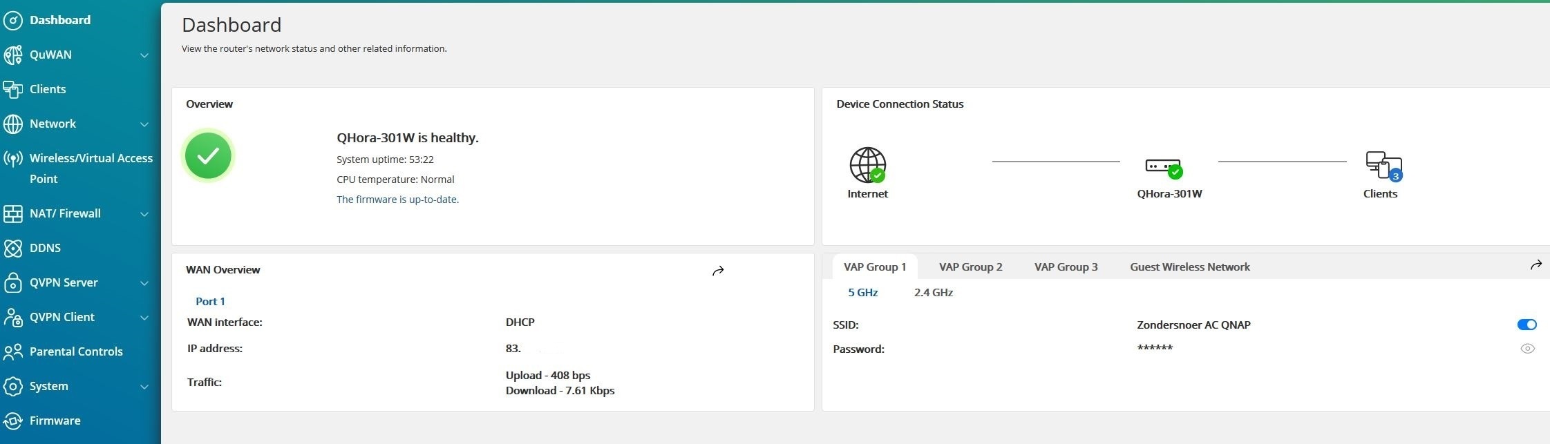1550x444 pixels.
Task: Click the DHCP WAN interface value
Action: pos(520,322)
